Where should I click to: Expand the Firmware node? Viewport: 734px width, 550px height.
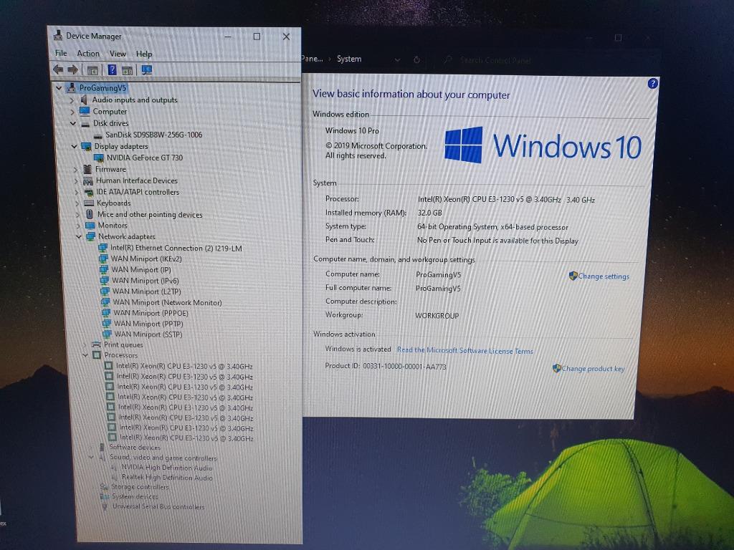(x=75, y=169)
